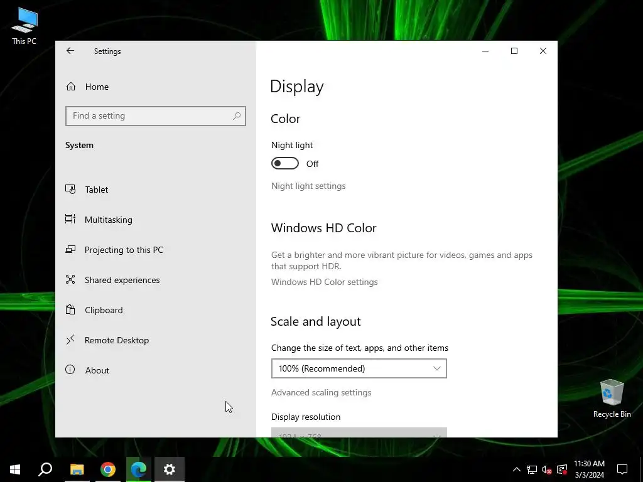643x482 pixels.
Task: Open the Shared experiences page
Action: 156,279
